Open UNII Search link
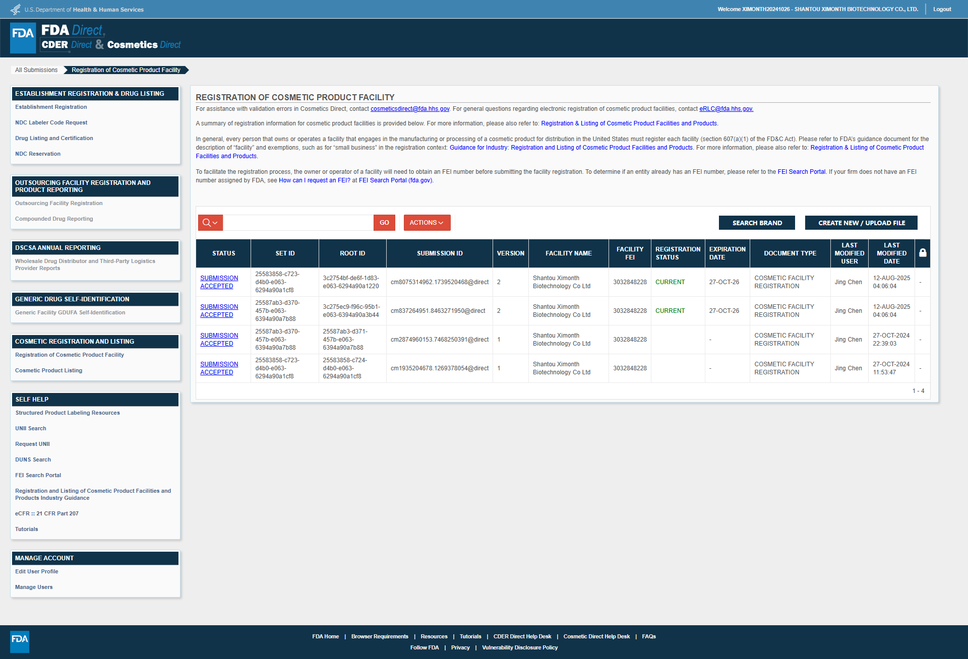This screenshot has width=968, height=659. pos(31,428)
